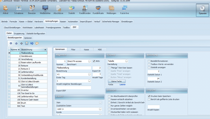Open the Mediacenter section
The width and height of the screenshot is (210, 119).
pos(45,10)
